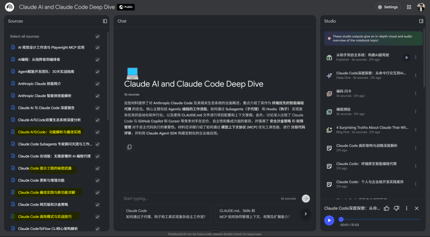The width and height of the screenshot is (430, 237).
Task: Click the copy summary icon below the overview
Action: 129,147
